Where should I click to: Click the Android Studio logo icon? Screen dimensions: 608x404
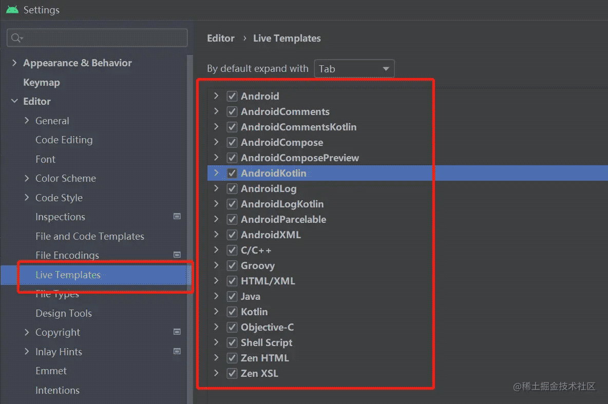click(12, 10)
